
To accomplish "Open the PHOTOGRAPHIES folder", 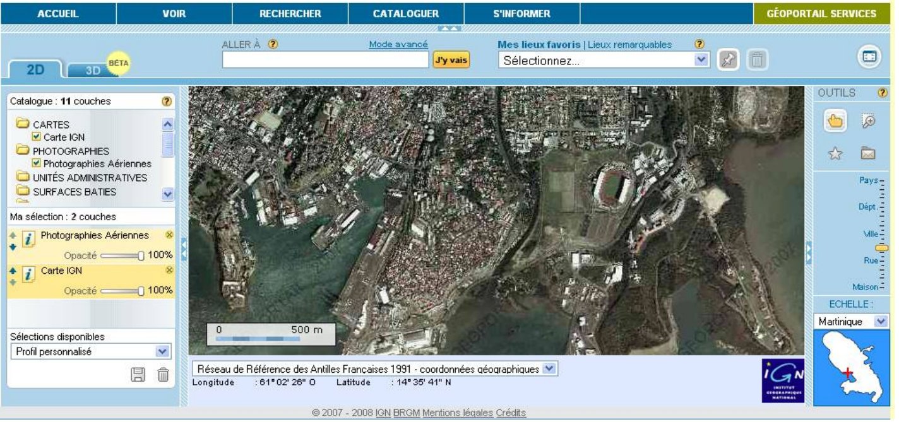I will pos(63,151).
